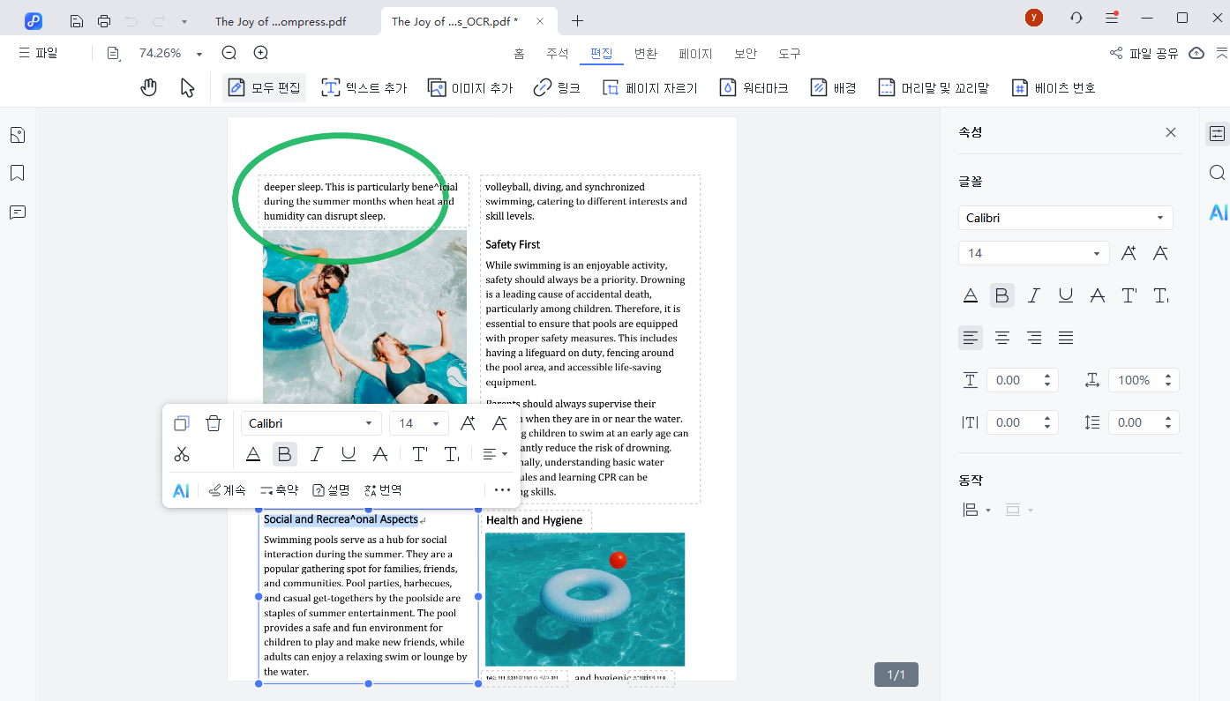The width and height of the screenshot is (1230, 701).
Task: Click the 번역 AI button
Action: click(383, 490)
